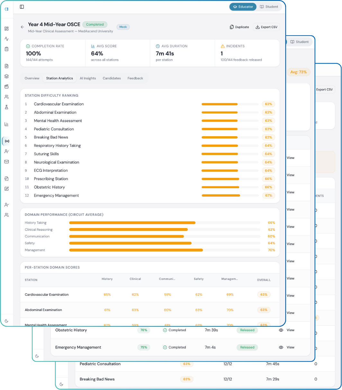Select Breaking Bad News row in back window
Screen dimensions: 342x390
pos(205,379)
